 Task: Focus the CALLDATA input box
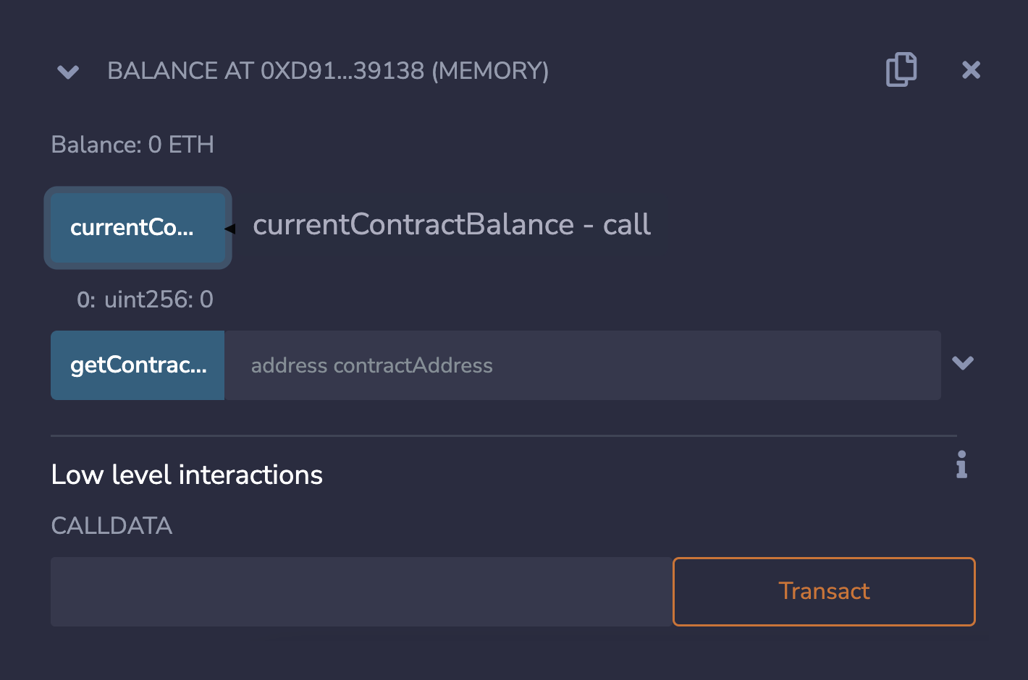(355, 591)
